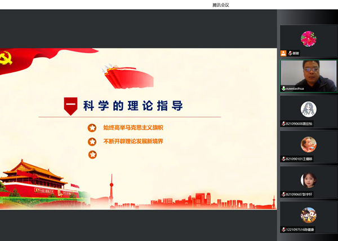Screen dimensions: 338x241
Task: Click muted mic icon of B21090608 participant
Action: [283, 124]
